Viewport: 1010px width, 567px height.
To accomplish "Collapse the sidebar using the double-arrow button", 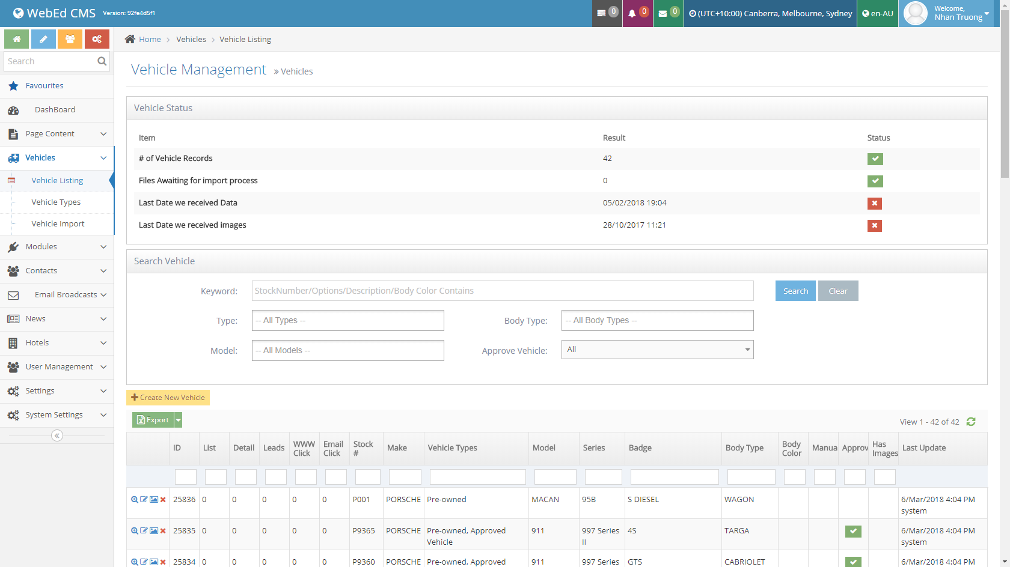I will pyautogui.click(x=57, y=435).
